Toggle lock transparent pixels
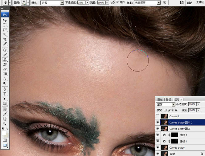Image resolution: width=205 pixels, height=156 pixels. coord(165,110)
